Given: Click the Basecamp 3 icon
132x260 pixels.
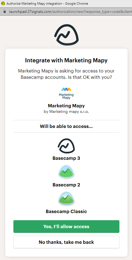Looking at the screenshot, I should [66, 146].
